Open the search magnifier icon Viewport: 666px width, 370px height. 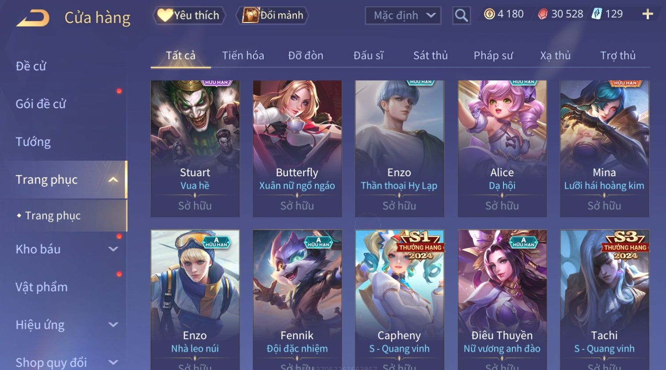(x=462, y=15)
